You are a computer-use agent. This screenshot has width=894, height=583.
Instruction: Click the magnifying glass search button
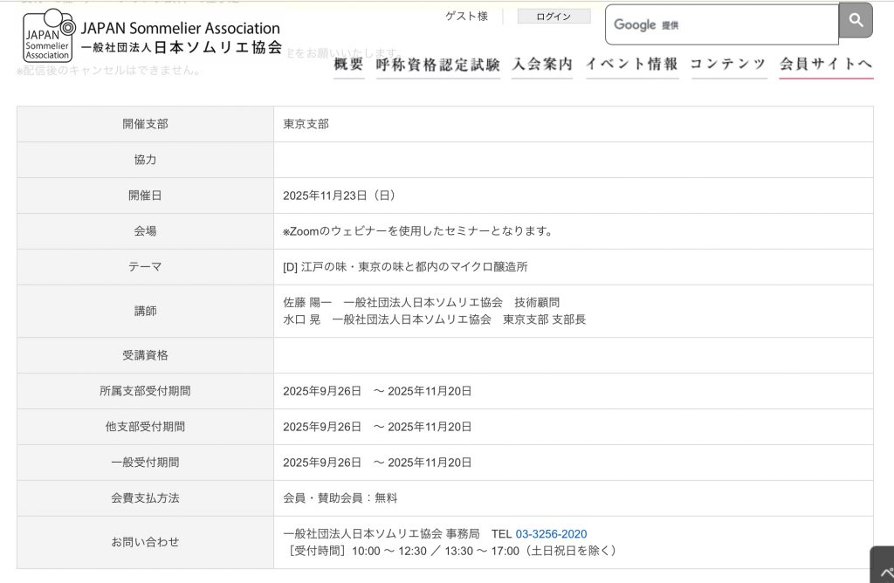(856, 20)
